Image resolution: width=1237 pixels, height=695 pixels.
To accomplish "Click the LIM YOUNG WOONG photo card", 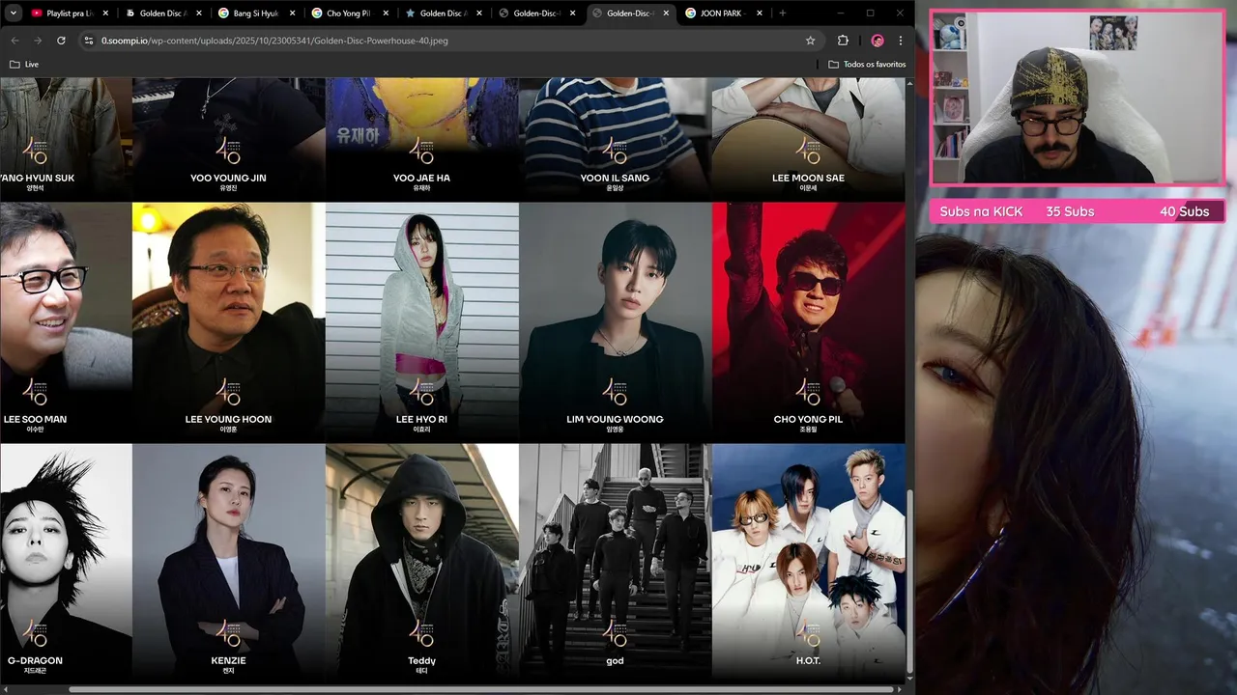I will point(615,322).
